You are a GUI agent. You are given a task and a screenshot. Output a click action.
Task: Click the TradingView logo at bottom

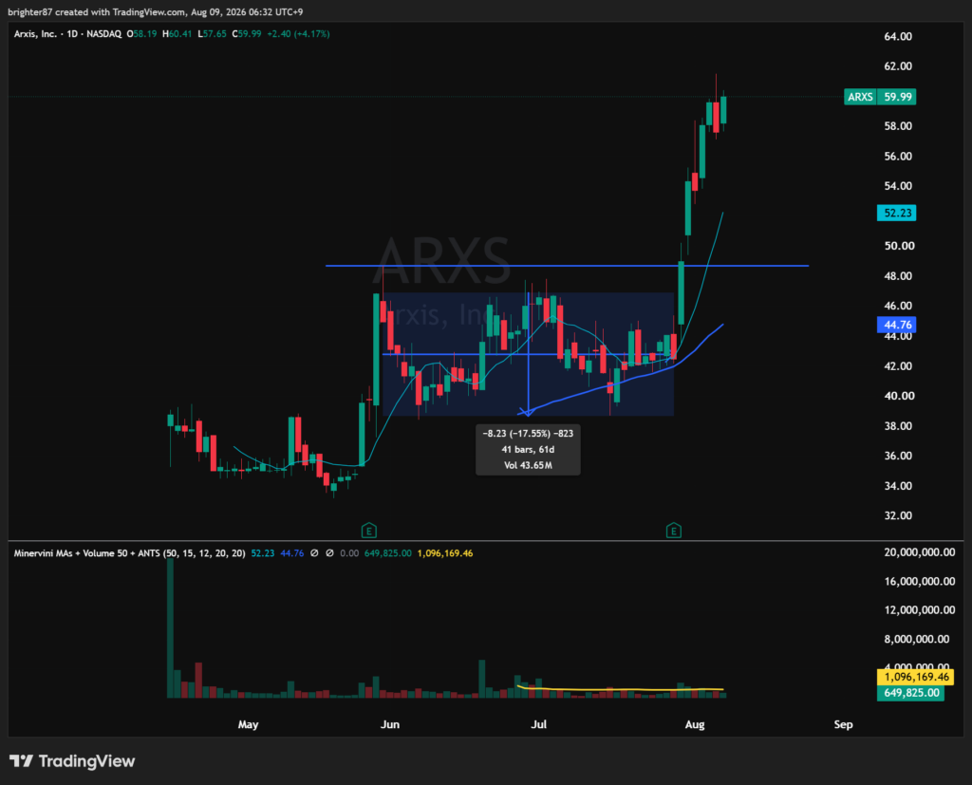[x=72, y=761]
